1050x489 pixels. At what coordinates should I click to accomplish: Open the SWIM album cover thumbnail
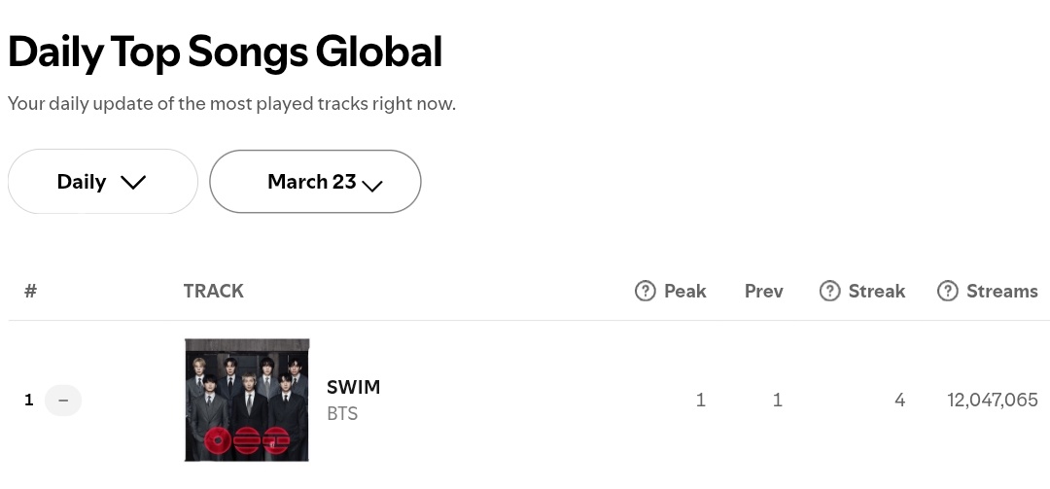[x=247, y=400]
